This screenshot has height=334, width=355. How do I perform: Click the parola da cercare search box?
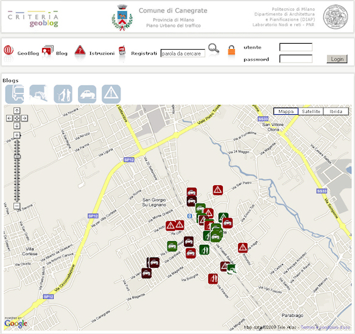tap(183, 53)
